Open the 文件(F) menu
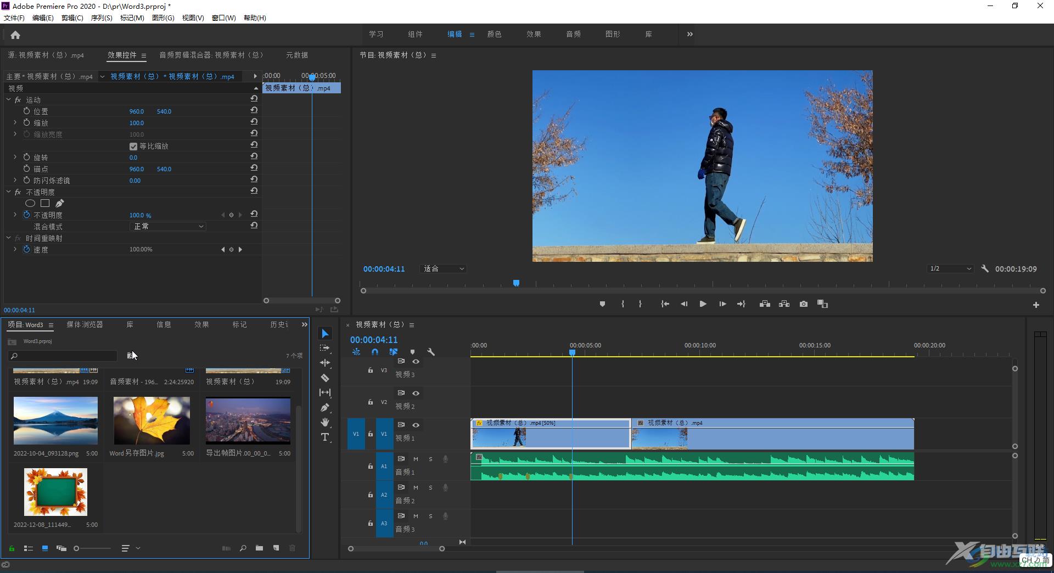Viewport: 1054px width, 573px height. tap(14, 18)
